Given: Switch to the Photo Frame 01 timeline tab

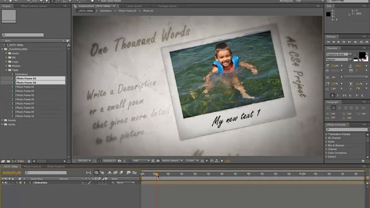Looking at the screenshot, I should (x=32, y=167).
